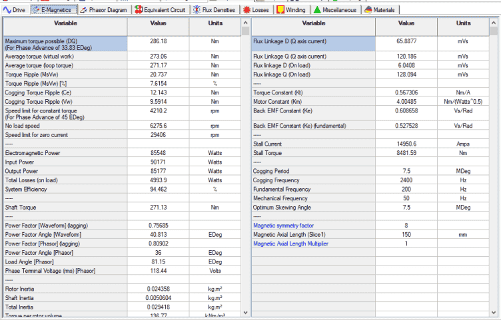Click the red Losses tab icon
This screenshot has width=501, height=320.
247,10
